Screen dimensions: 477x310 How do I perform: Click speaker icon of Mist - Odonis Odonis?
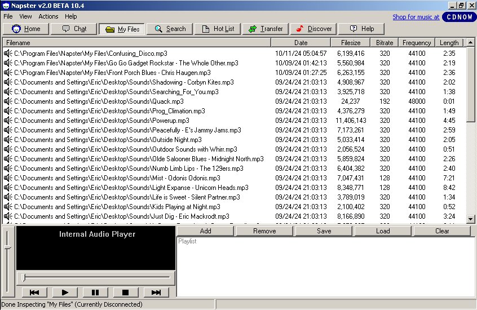(8, 178)
